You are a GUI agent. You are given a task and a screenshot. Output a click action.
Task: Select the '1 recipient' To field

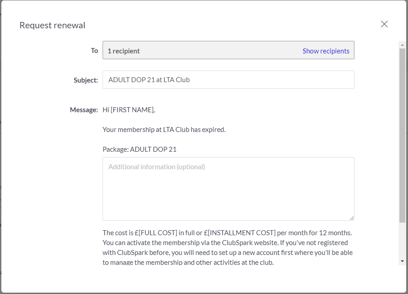click(x=229, y=50)
